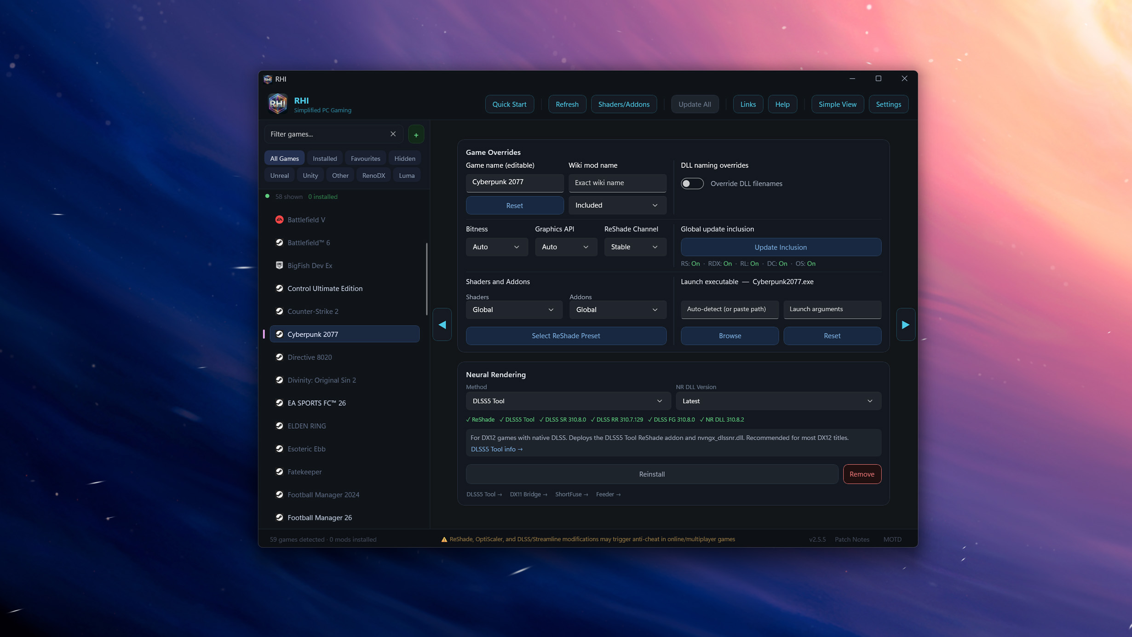The image size is (1132, 637).
Task: Open the Addons Global dropdown
Action: pos(617,310)
